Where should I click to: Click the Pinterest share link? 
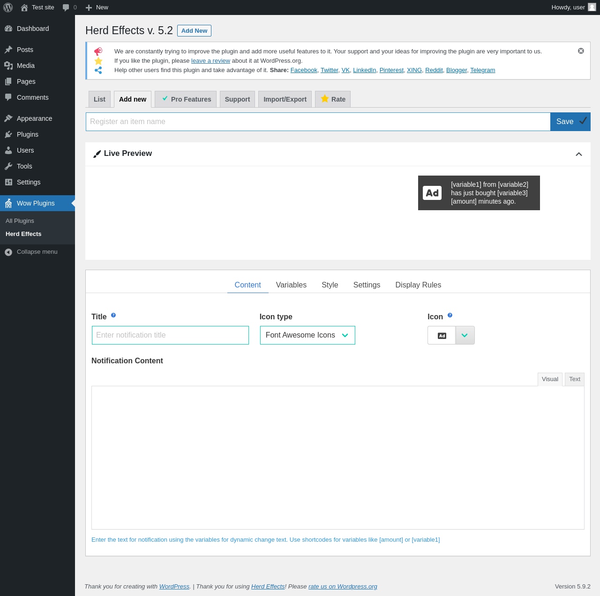pyautogui.click(x=391, y=70)
